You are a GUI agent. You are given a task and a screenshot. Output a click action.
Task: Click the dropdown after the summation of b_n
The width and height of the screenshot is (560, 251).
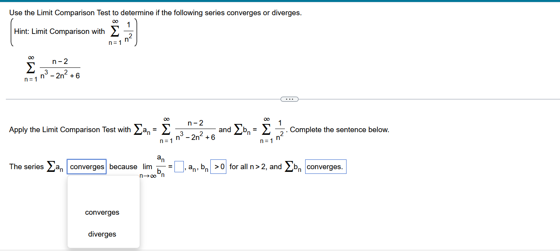(325, 166)
